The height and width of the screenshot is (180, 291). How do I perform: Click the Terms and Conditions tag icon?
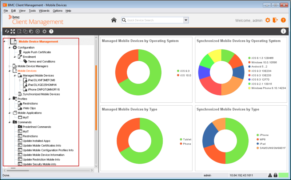pyautogui.click(x=25, y=61)
